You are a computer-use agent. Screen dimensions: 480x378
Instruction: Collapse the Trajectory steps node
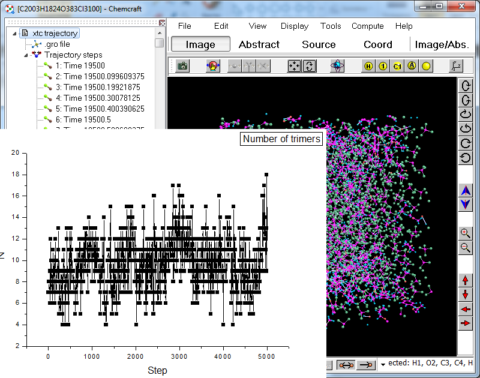[26, 55]
